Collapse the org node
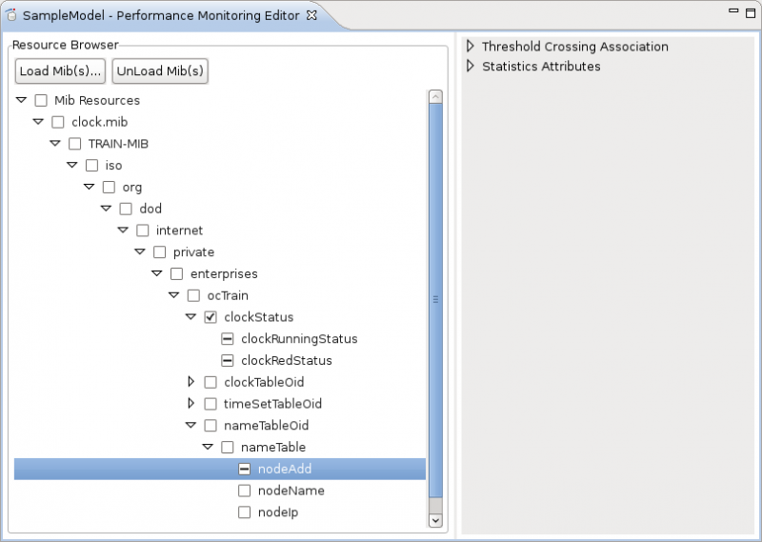762x542 pixels. (89, 187)
